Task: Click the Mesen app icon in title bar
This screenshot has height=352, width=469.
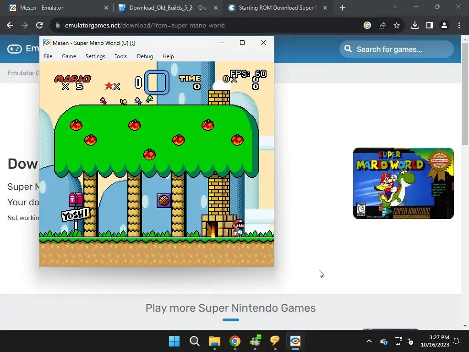Action: (x=47, y=43)
